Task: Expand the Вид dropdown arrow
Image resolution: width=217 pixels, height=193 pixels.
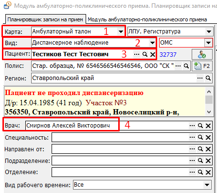Action: [x=152, y=43]
